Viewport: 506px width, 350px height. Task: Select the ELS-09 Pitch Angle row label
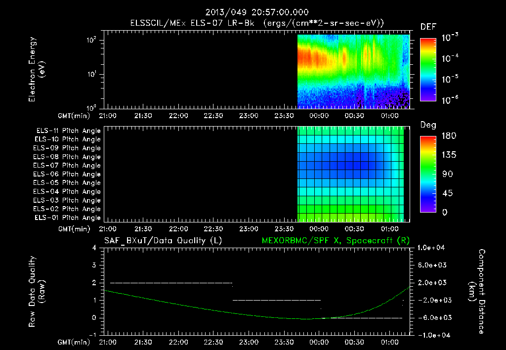[67, 148]
